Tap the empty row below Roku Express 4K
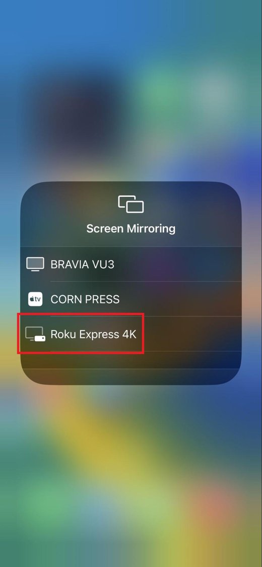The width and height of the screenshot is (262, 567). point(131,360)
